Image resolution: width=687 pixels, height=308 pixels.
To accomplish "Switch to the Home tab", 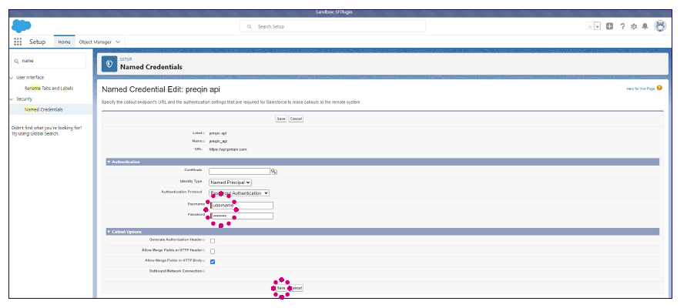I will pyautogui.click(x=65, y=42).
